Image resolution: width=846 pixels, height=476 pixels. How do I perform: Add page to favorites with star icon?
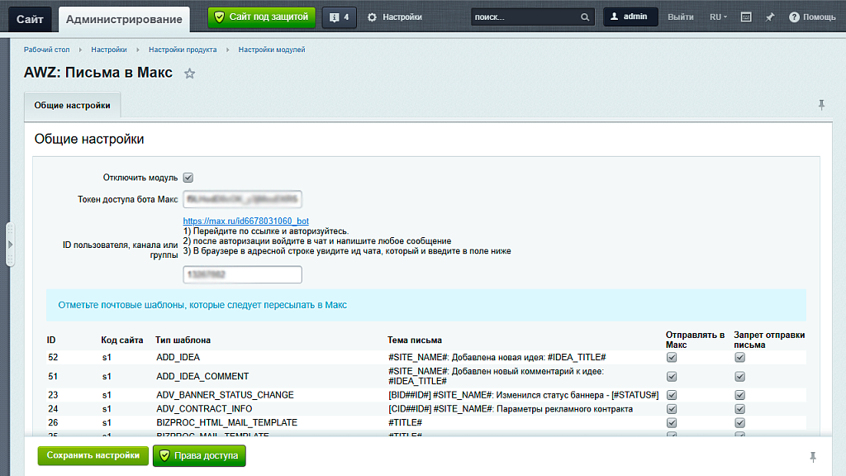189,74
